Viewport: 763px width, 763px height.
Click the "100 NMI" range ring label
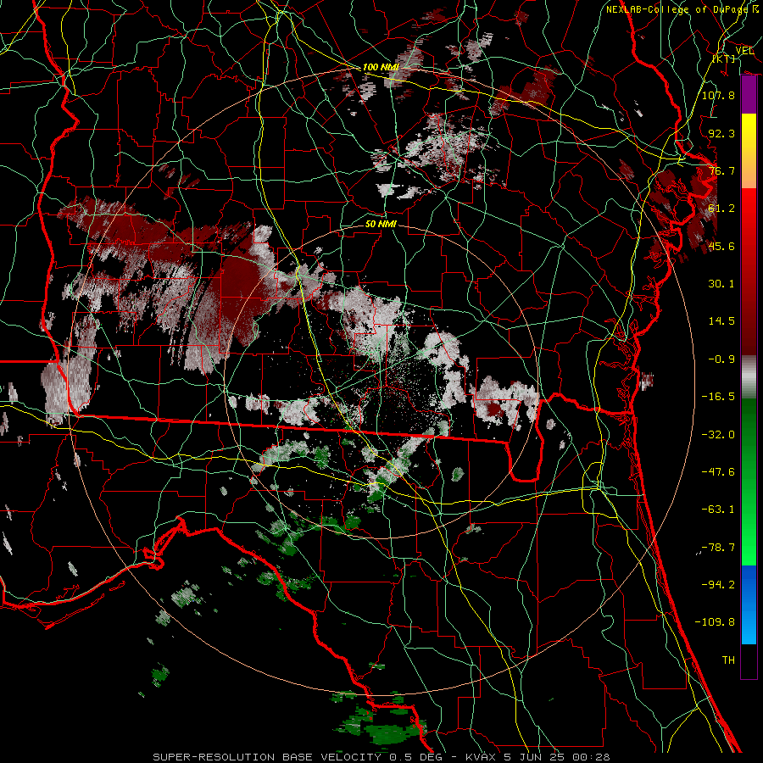(381, 67)
